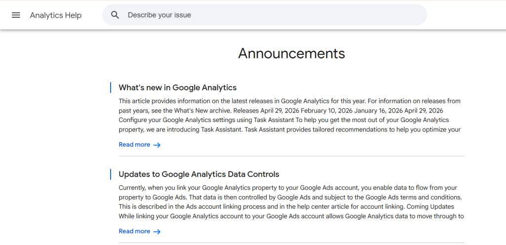Click the magnifying glass search icon
Viewport: 506px width, 245px height.
coord(115,15)
